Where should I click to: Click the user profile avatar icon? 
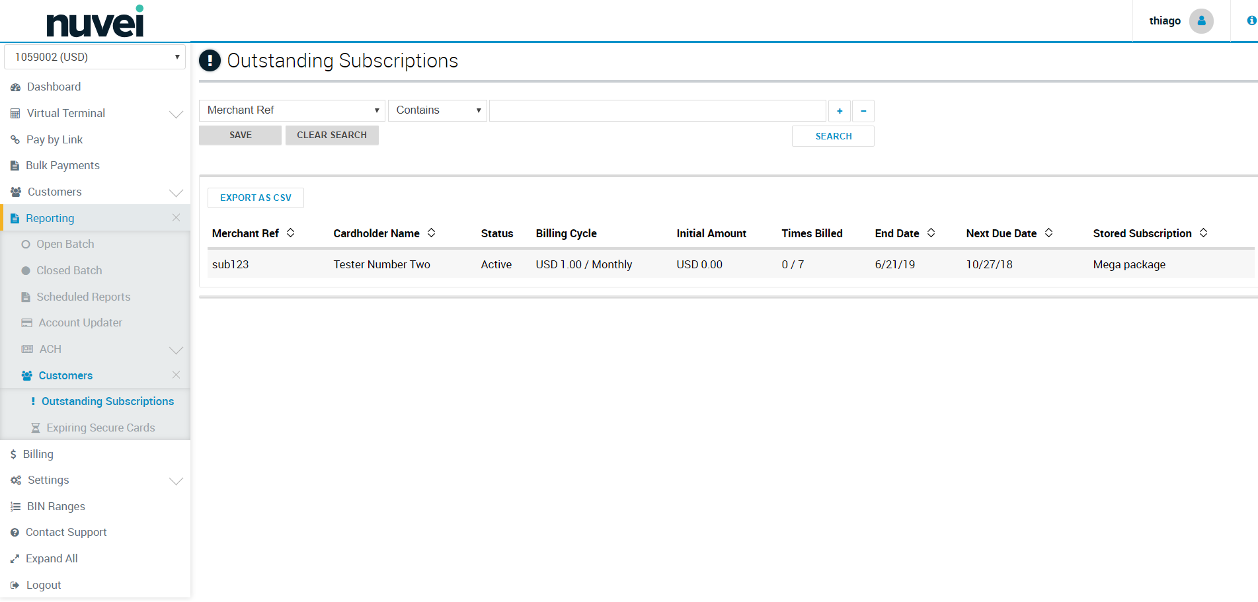pyautogui.click(x=1200, y=21)
